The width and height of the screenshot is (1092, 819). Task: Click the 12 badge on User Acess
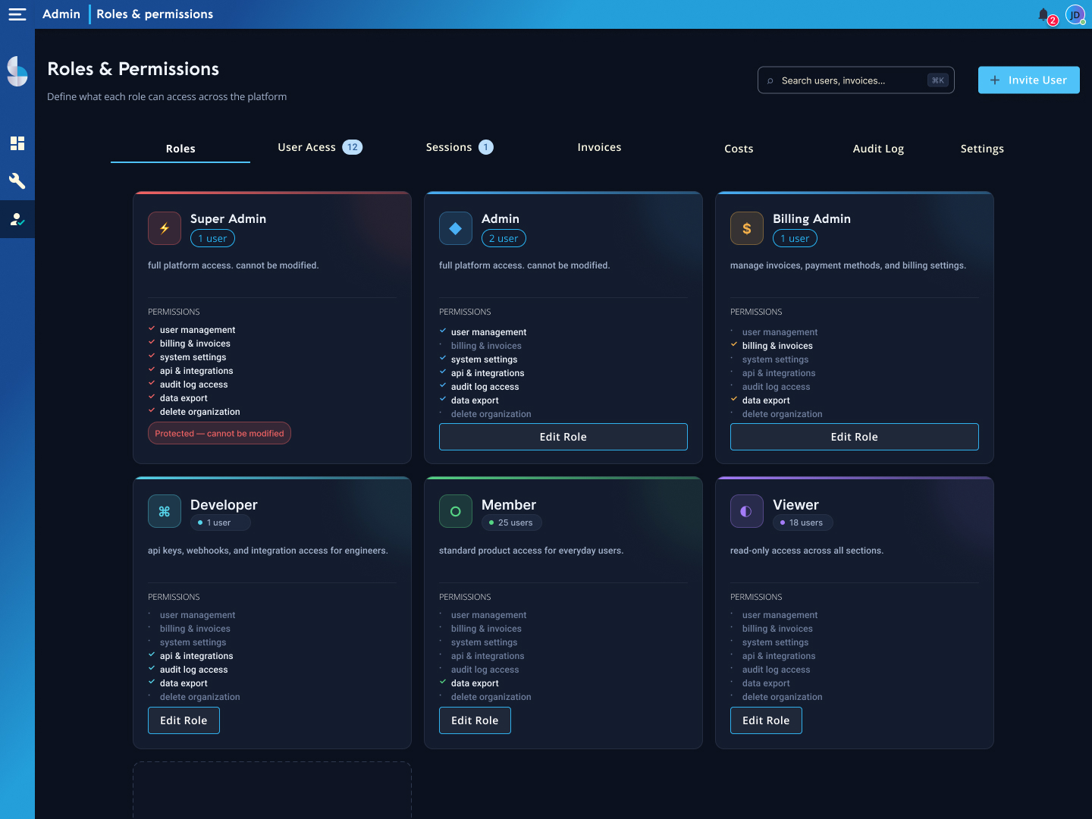[352, 147]
